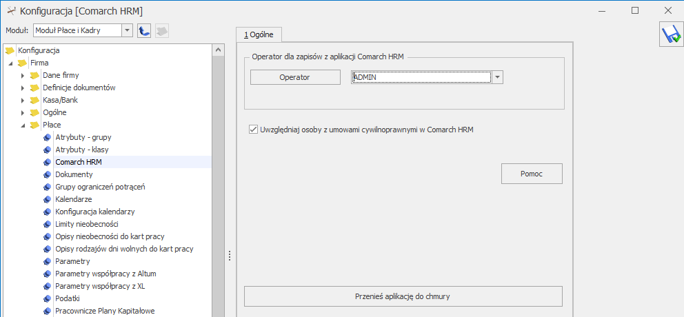Click the Płace folder icon
Image resolution: width=684 pixels, height=317 pixels.
click(x=35, y=125)
